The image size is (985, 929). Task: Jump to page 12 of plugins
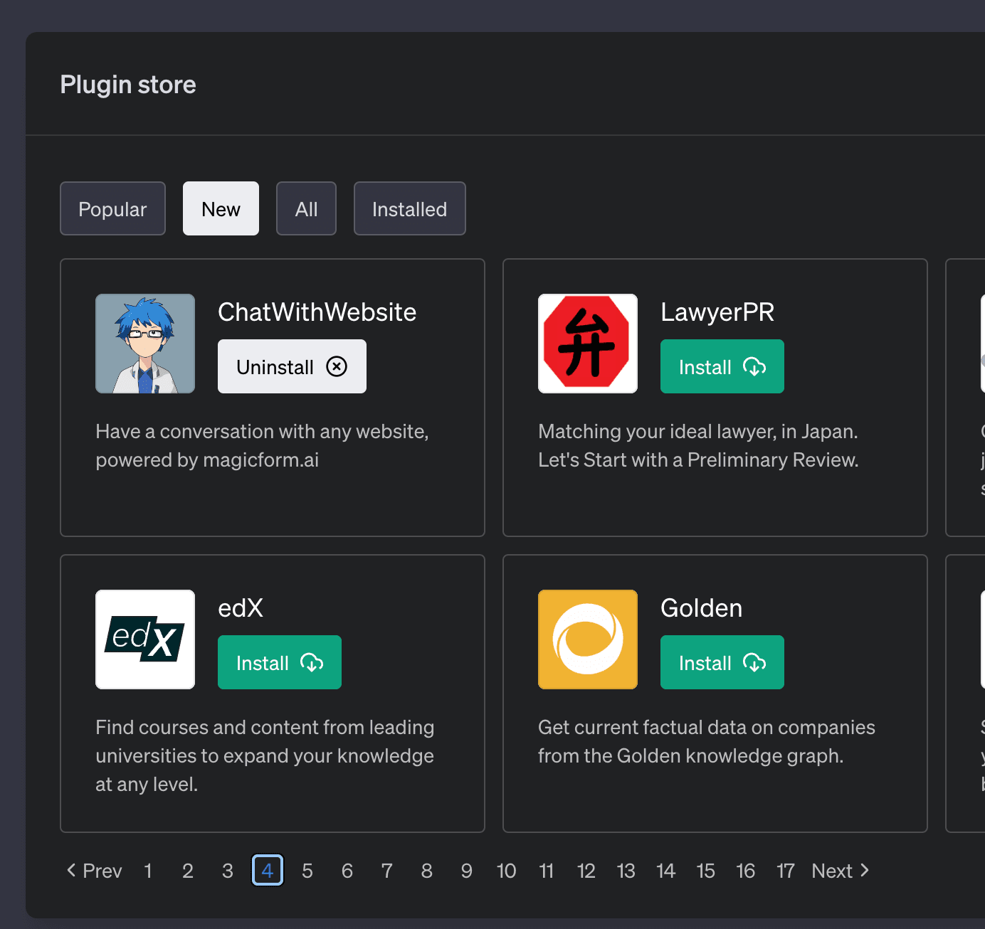click(586, 871)
